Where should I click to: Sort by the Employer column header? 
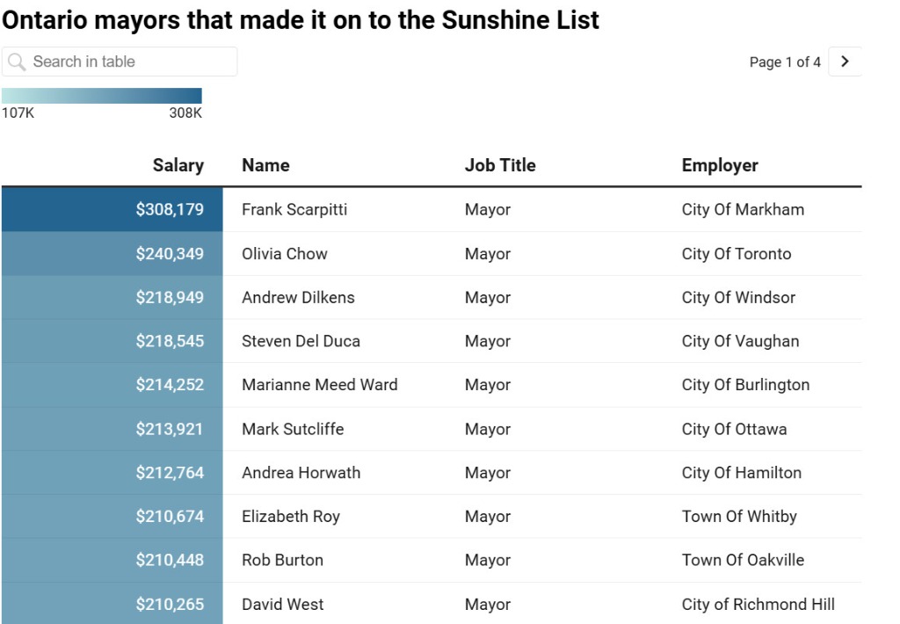pos(719,165)
